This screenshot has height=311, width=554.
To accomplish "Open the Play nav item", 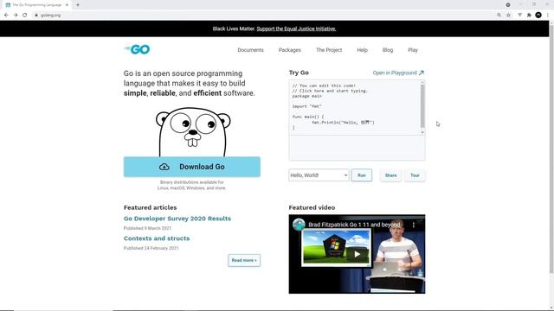I will pyautogui.click(x=413, y=50).
